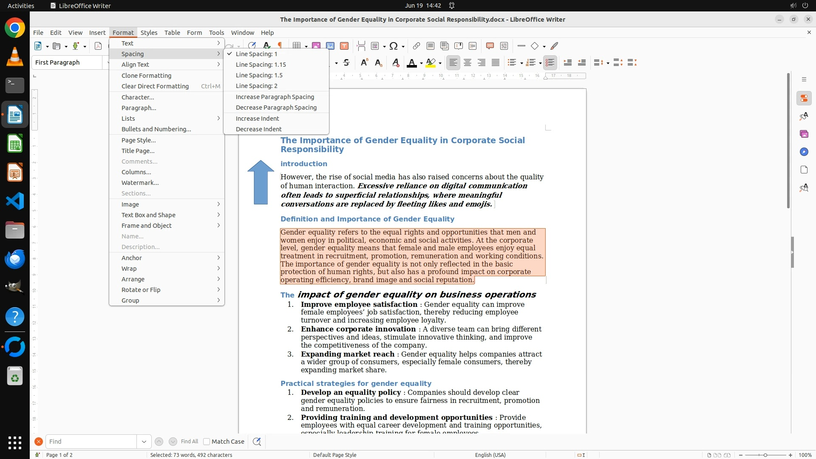Expand the Find history dropdown arrow
Viewport: 816px width, 459px height.
[x=144, y=442]
